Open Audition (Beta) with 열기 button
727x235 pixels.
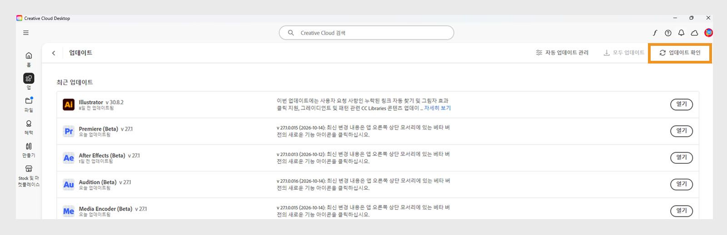click(x=682, y=184)
